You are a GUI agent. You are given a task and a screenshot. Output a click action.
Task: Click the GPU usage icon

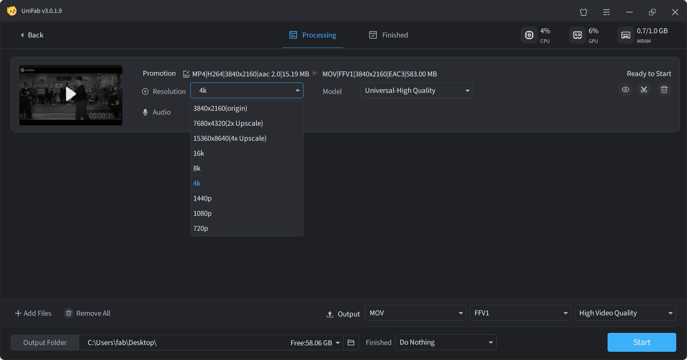click(577, 35)
